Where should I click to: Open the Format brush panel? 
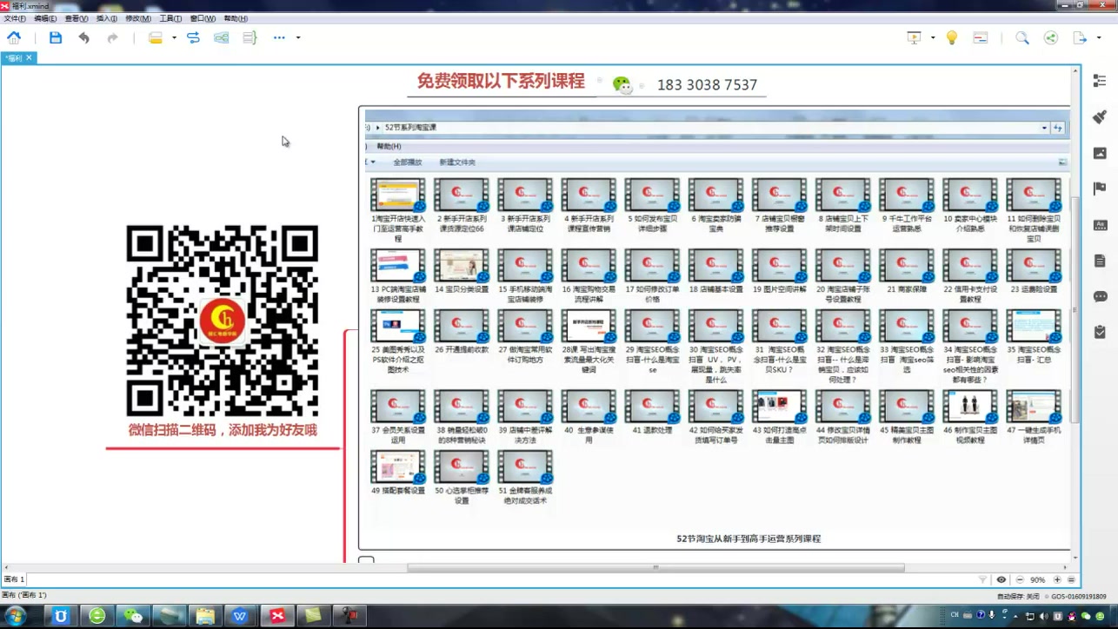pos(1100,116)
